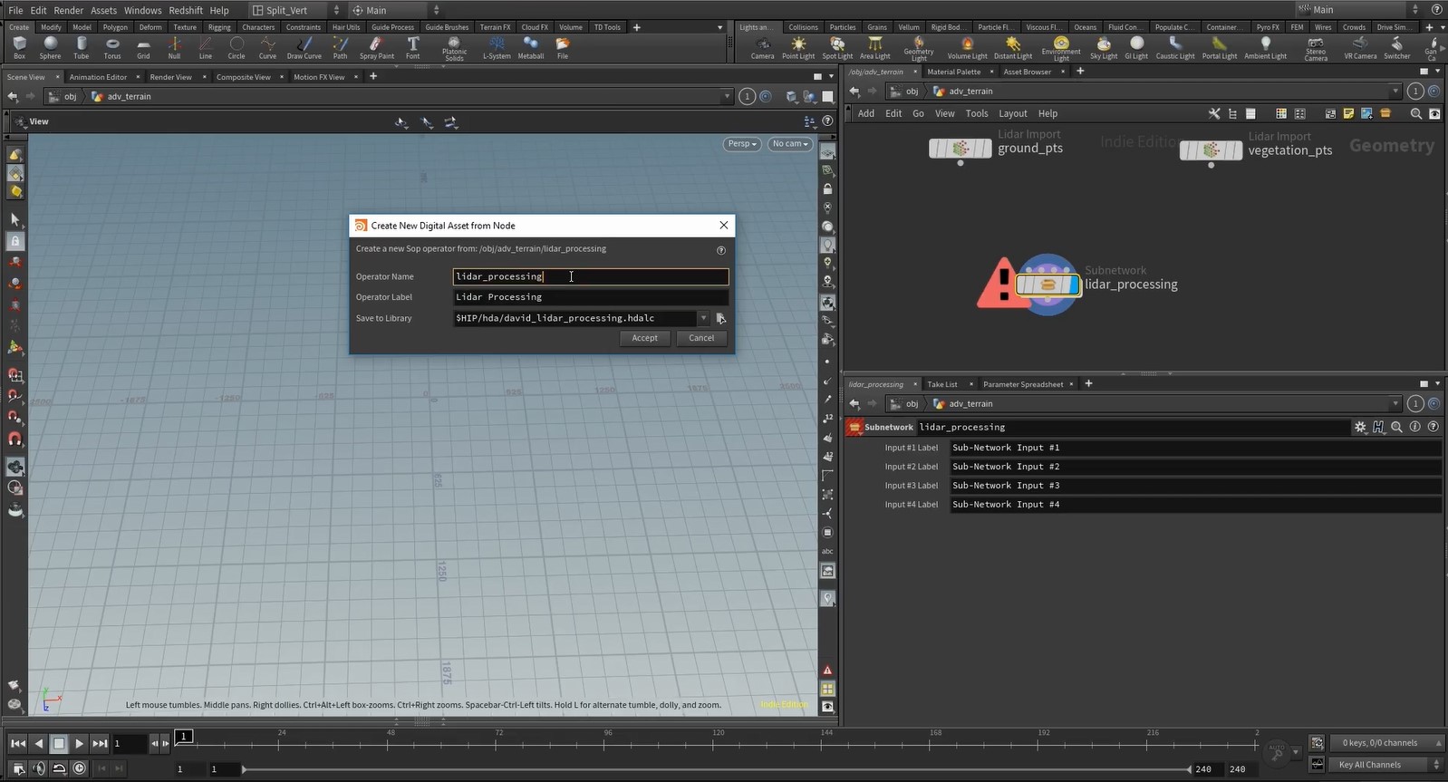Select the Spray Paint shelf tool
The height and width of the screenshot is (782, 1448).
pyautogui.click(x=376, y=46)
